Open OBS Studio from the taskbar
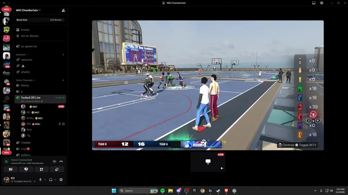The image size is (348, 195). pos(187,191)
